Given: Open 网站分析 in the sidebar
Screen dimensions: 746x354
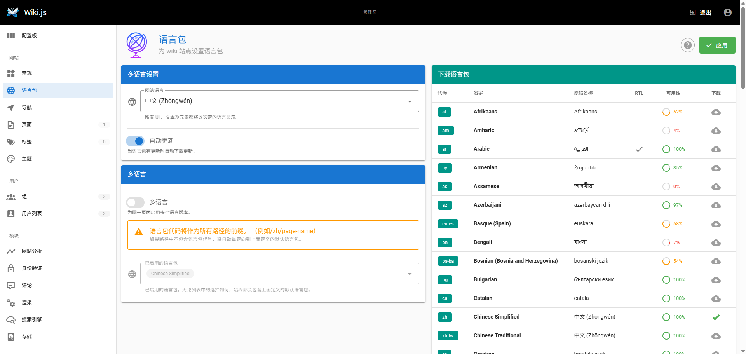Looking at the screenshot, I should pyautogui.click(x=58, y=251).
